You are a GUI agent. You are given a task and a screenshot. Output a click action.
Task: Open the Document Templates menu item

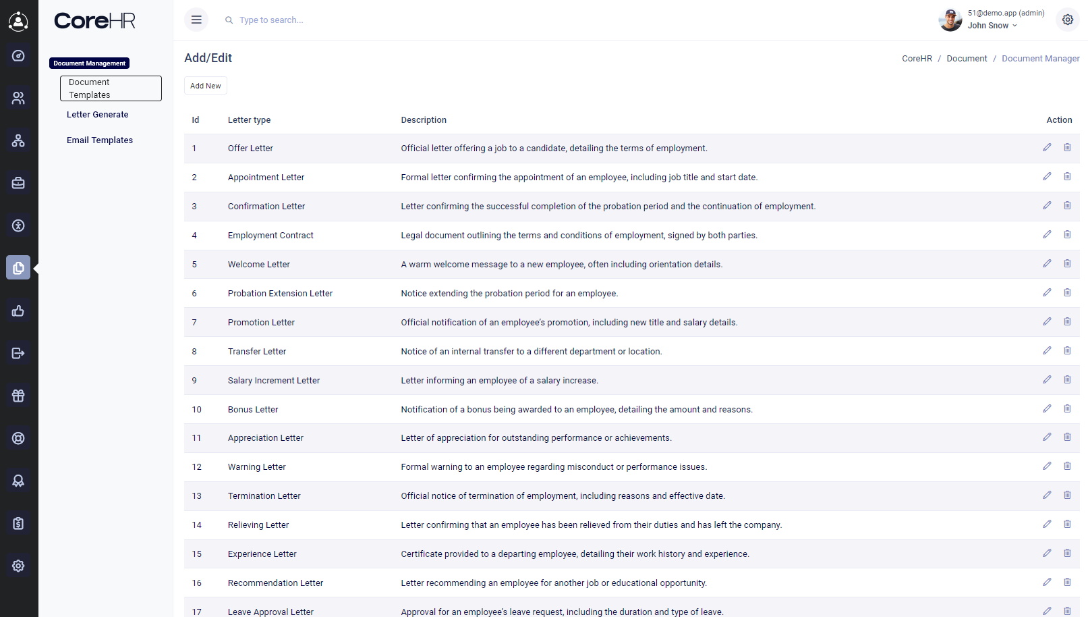tap(111, 88)
